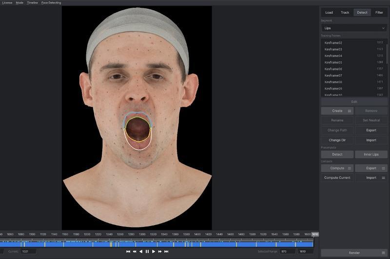The image size is (390, 259).
Task: Click the Current frame input field
Action: [x=28, y=252]
